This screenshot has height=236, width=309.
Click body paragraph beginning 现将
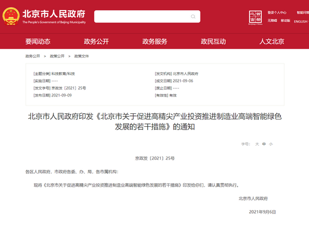pos(137,185)
